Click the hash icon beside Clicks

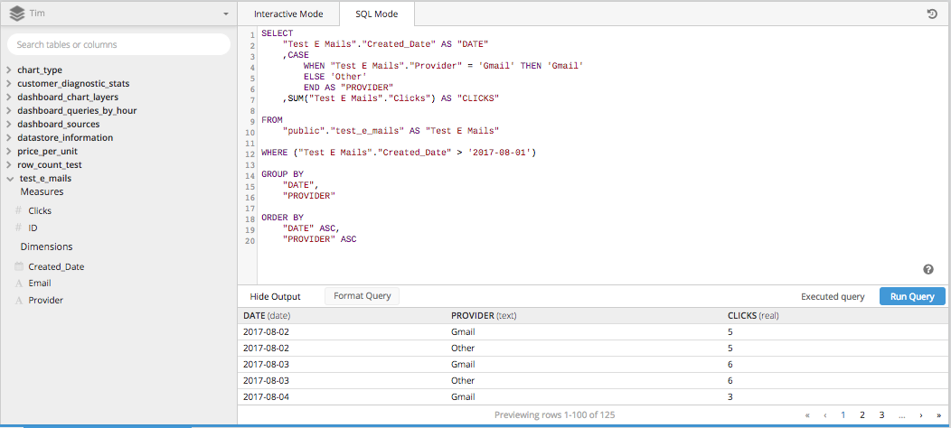[x=18, y=211]
